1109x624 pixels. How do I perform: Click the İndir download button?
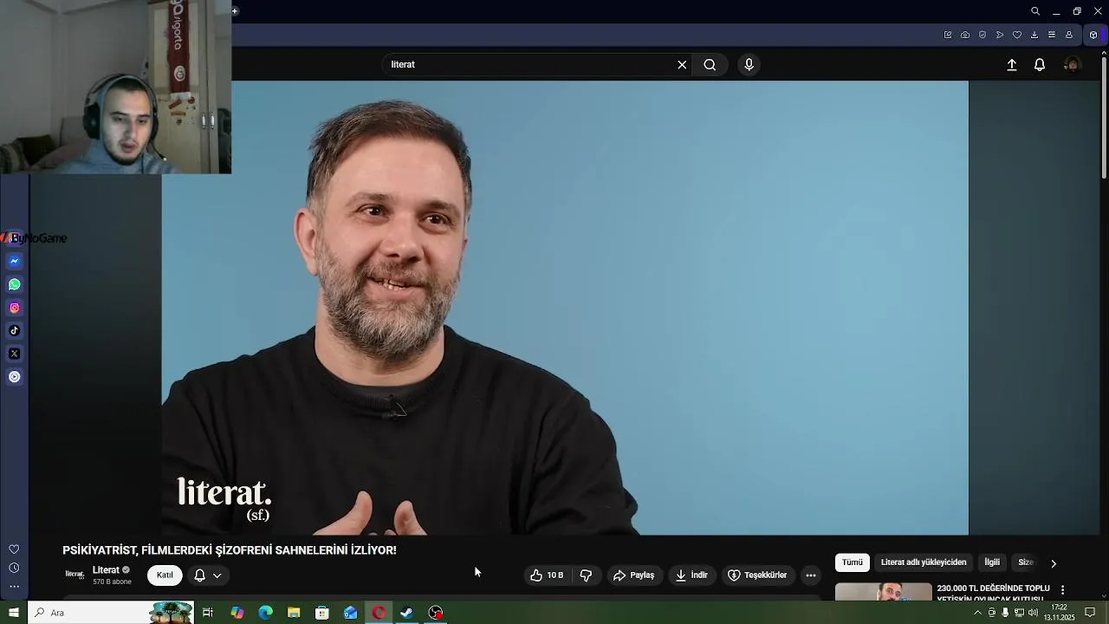(691, 575)
